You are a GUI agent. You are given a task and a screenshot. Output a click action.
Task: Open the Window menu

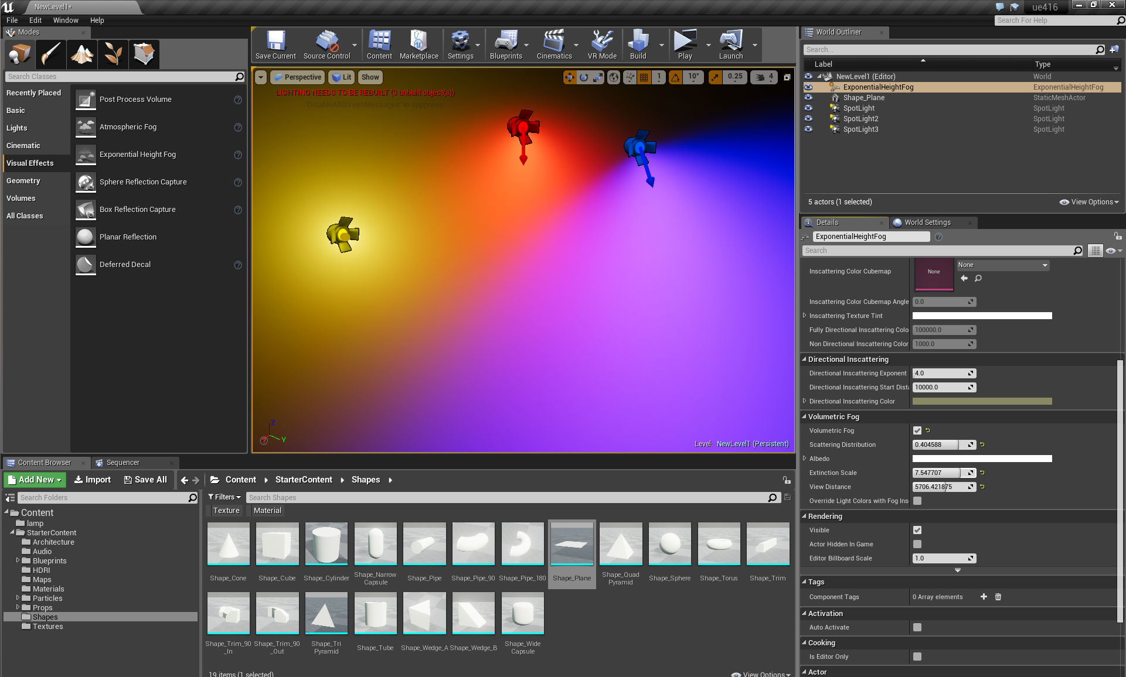[x=65, y=20]
